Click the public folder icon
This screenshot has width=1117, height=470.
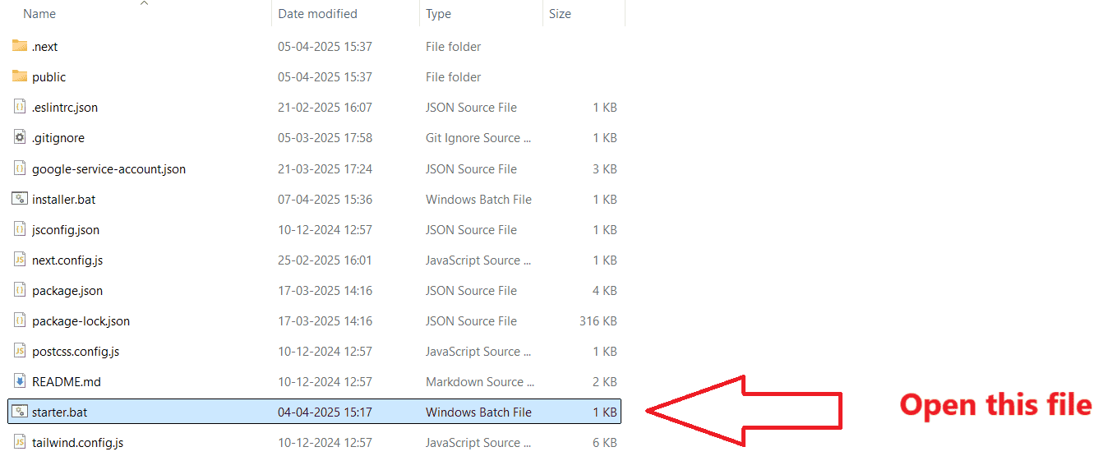[20, 76]
